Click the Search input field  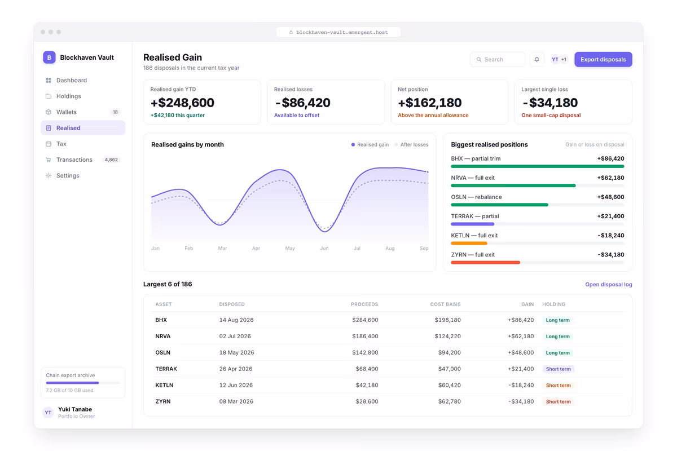pos(498,59)
